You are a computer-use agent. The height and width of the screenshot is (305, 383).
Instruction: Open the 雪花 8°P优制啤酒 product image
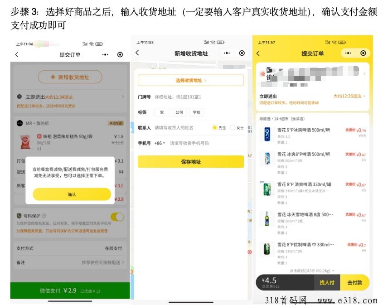(x=267, y=249)
